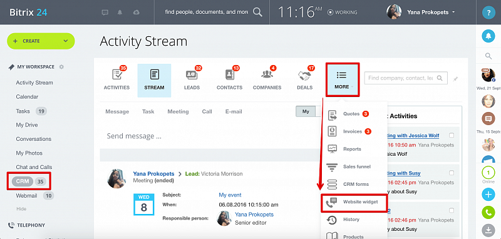Open the My event link
The width and height of the screenshot is (501, 239).
(230, 195)
